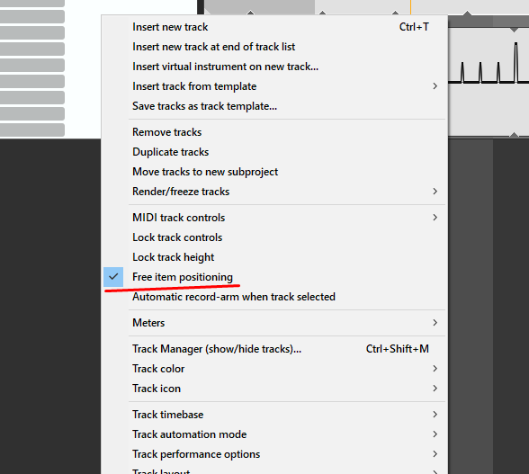Image resolution: width=529 pixels, height=474 pixels.
Task: Select Insert new track menu entry
Action: pyautogui.click(x=274, y=27)
